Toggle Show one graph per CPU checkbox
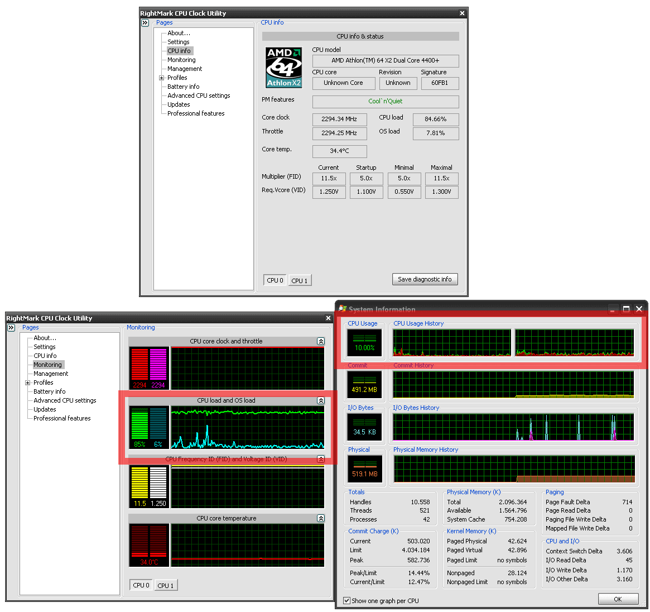 (x=346, y=600)
